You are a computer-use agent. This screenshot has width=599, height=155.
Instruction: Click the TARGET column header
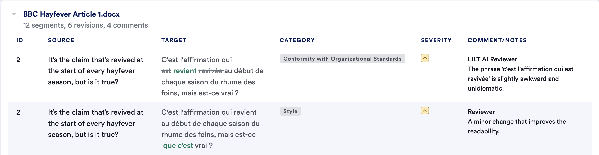174,40
